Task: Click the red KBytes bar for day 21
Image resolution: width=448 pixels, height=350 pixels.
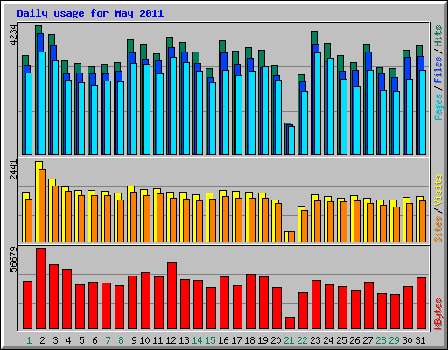Action: [290, 323]
